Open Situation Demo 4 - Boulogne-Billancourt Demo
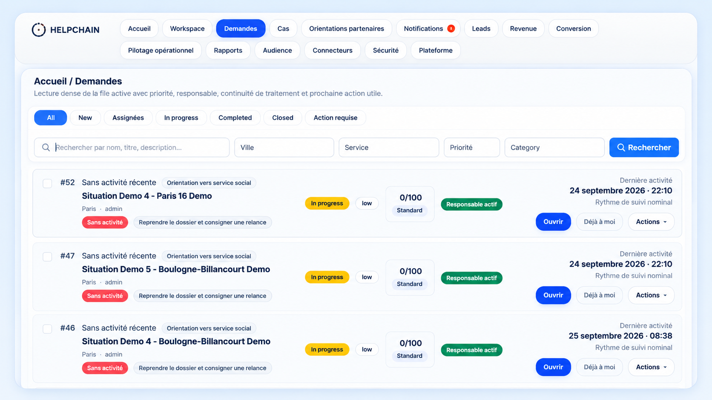The image size is (712, 400). pyautogui.click(x=176, y=341)
